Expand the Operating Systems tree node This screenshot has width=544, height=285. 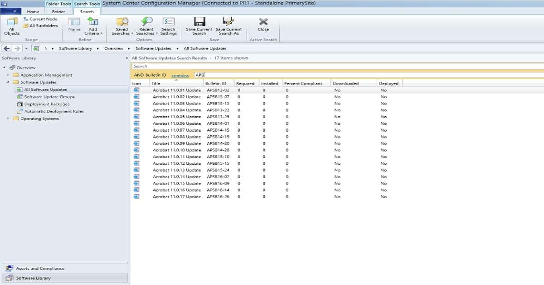[x=8, y=119]
